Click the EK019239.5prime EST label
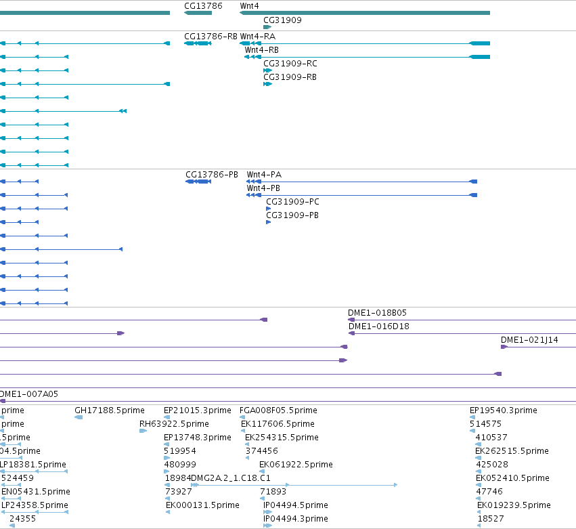Viewport: 576px width, 529px height. tap(514, 505)
